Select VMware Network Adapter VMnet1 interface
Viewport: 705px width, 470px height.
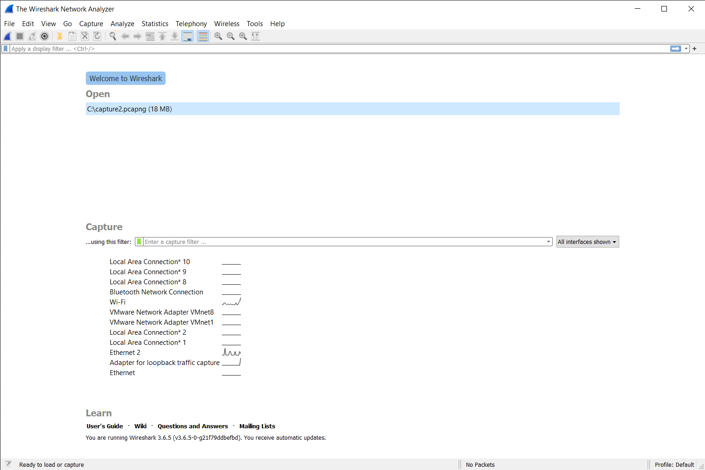pos(161,322)
